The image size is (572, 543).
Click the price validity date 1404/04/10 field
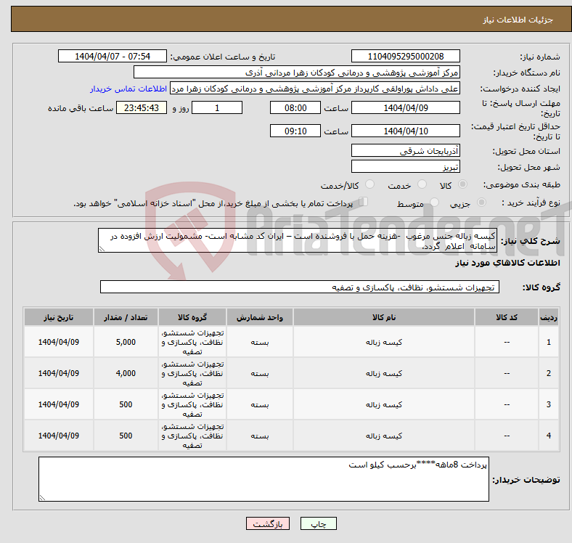pyautogui.click(x=405, y=131)
